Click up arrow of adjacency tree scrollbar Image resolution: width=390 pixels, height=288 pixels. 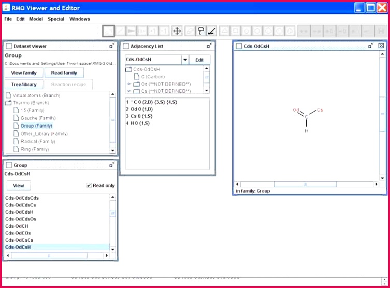[x=207, y=68]
